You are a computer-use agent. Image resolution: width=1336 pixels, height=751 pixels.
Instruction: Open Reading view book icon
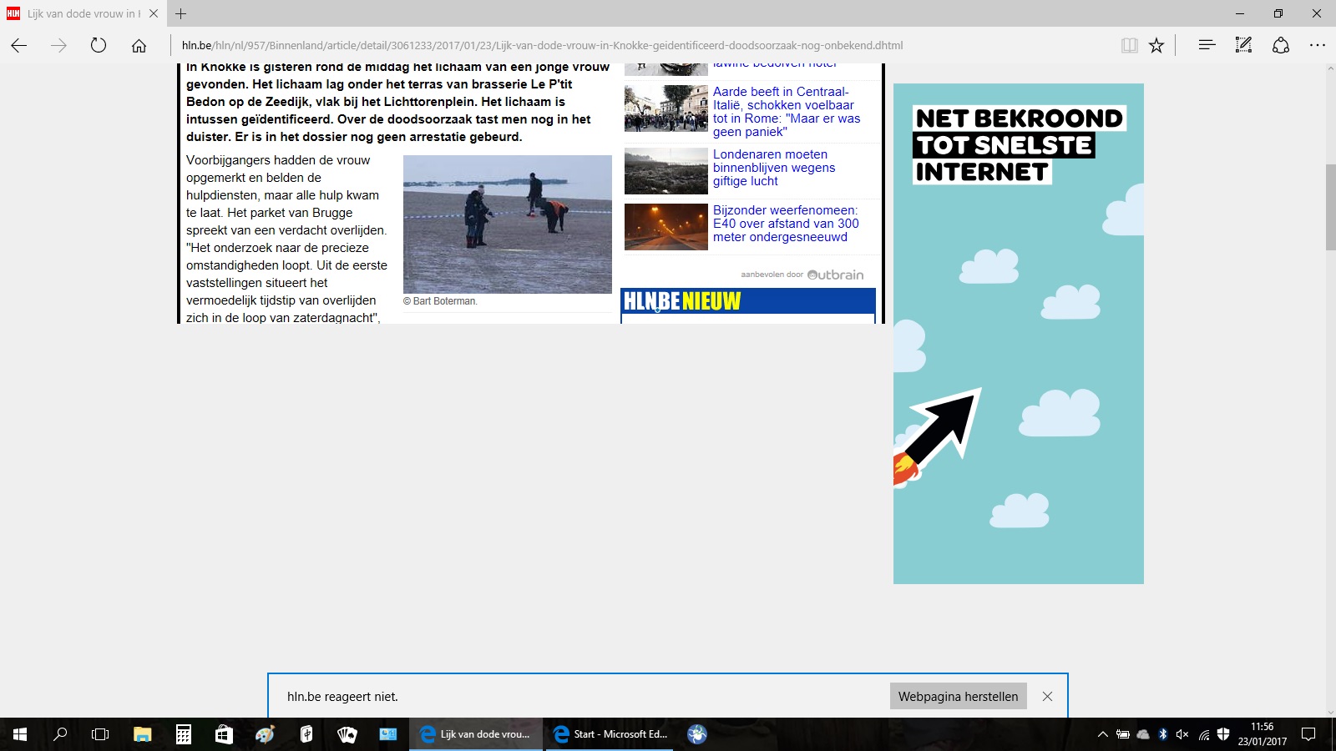click(x=1129, y=45)
